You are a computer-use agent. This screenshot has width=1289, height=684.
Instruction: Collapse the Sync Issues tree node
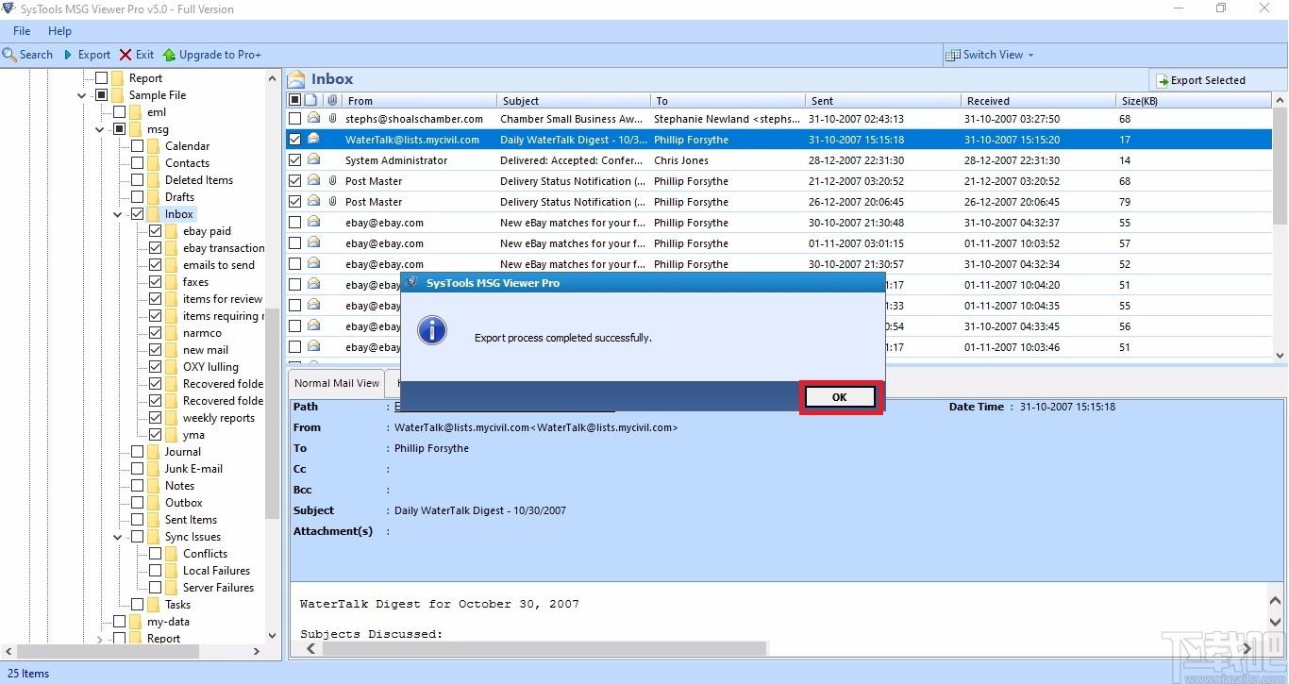point(118,537)
